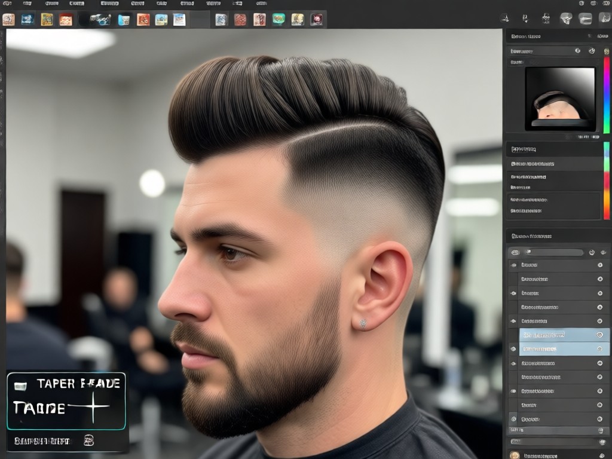
Task: Choose the brownish-red textured toolbar icon
Action: tap(240, 20)
